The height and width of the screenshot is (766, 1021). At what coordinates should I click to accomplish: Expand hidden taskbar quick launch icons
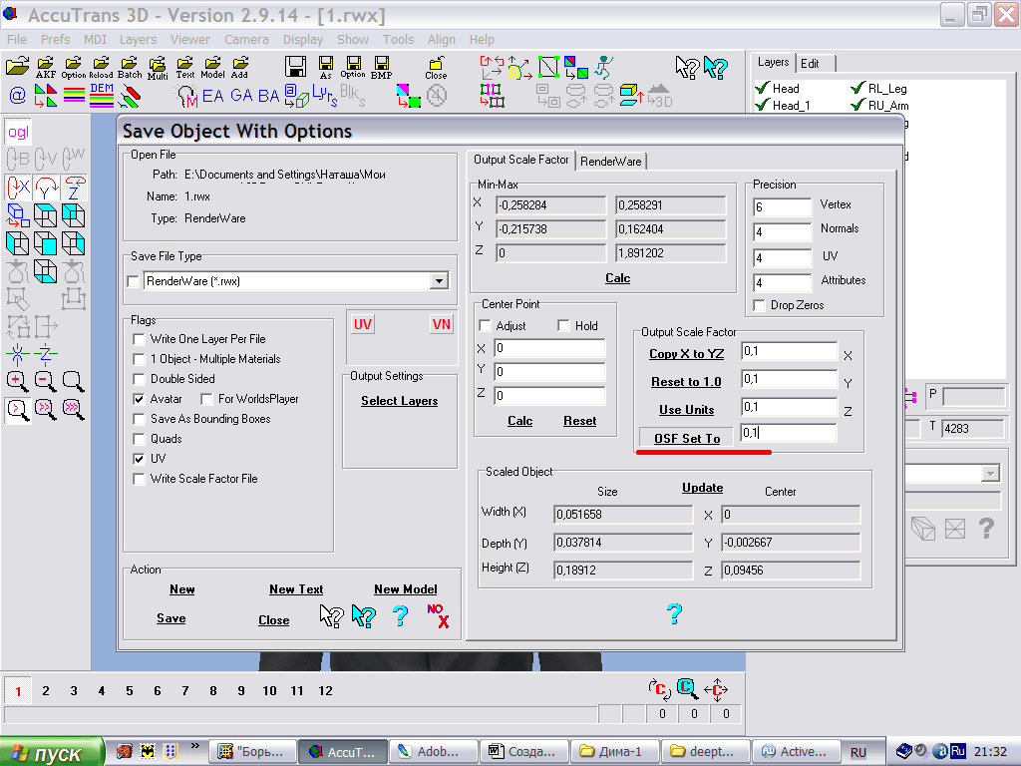pyautogui.click(x=194, y=746)
